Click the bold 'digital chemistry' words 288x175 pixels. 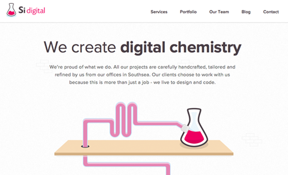(x=181, y=48)
